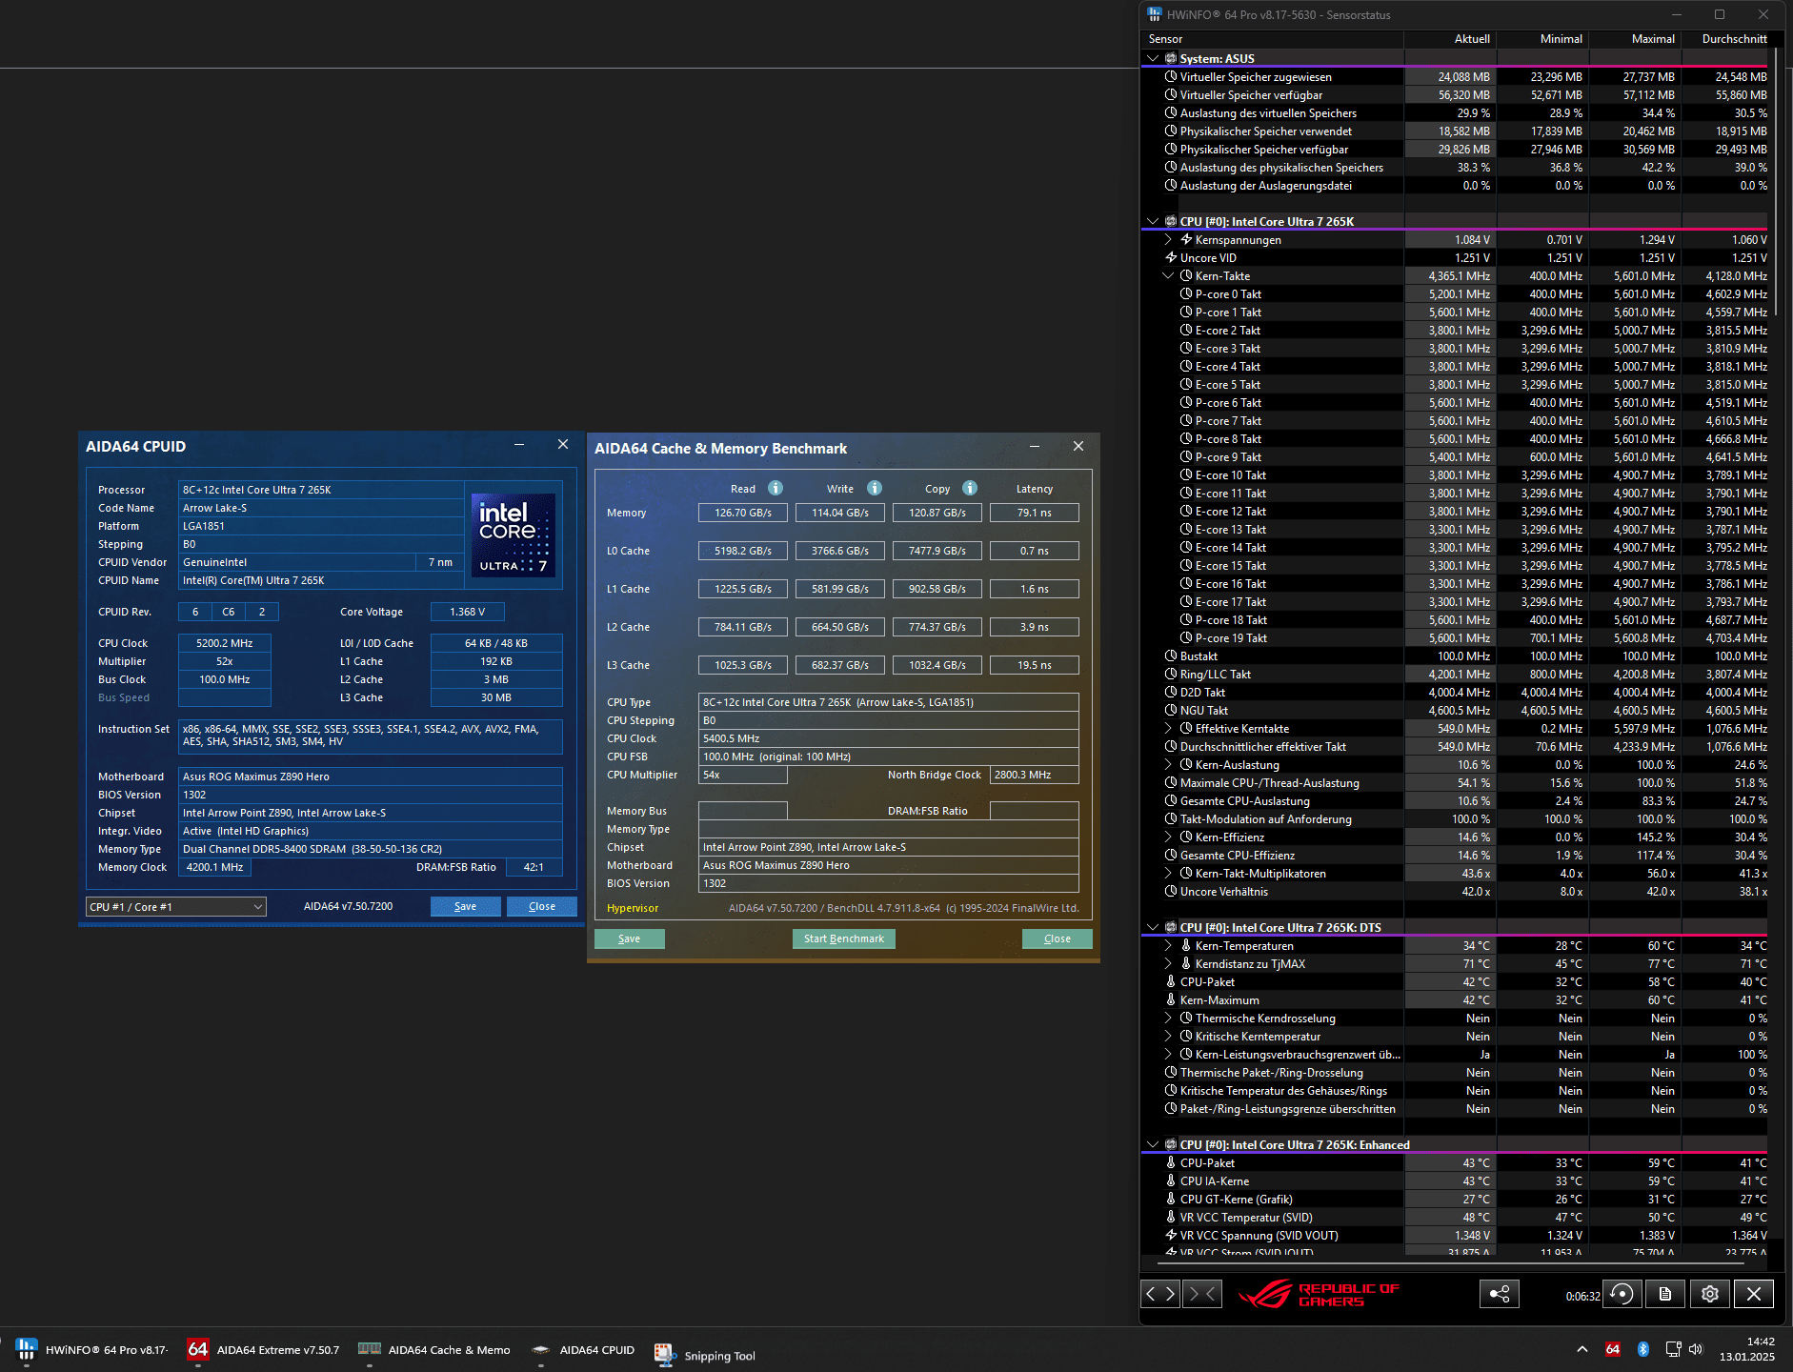1793x1372 pixels.
Task: Select the Bustakt sensor row
Action: point(1456,656)
